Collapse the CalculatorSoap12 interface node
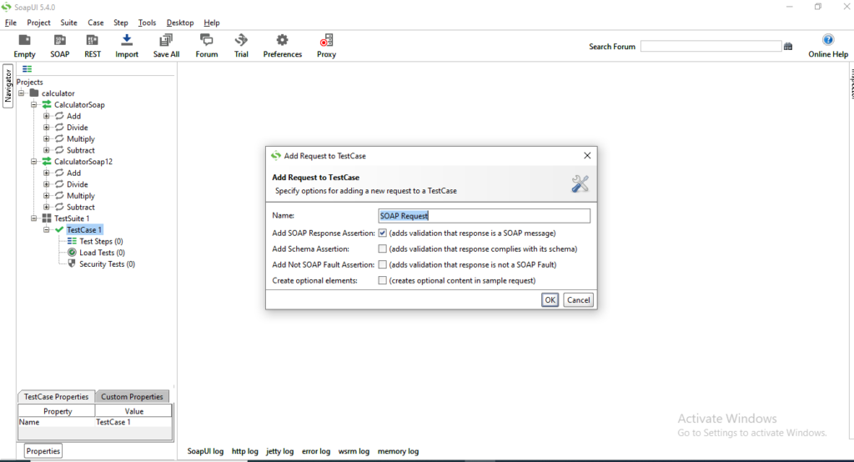The width and height of the screenshot is (854, 462). click(33, 161)
